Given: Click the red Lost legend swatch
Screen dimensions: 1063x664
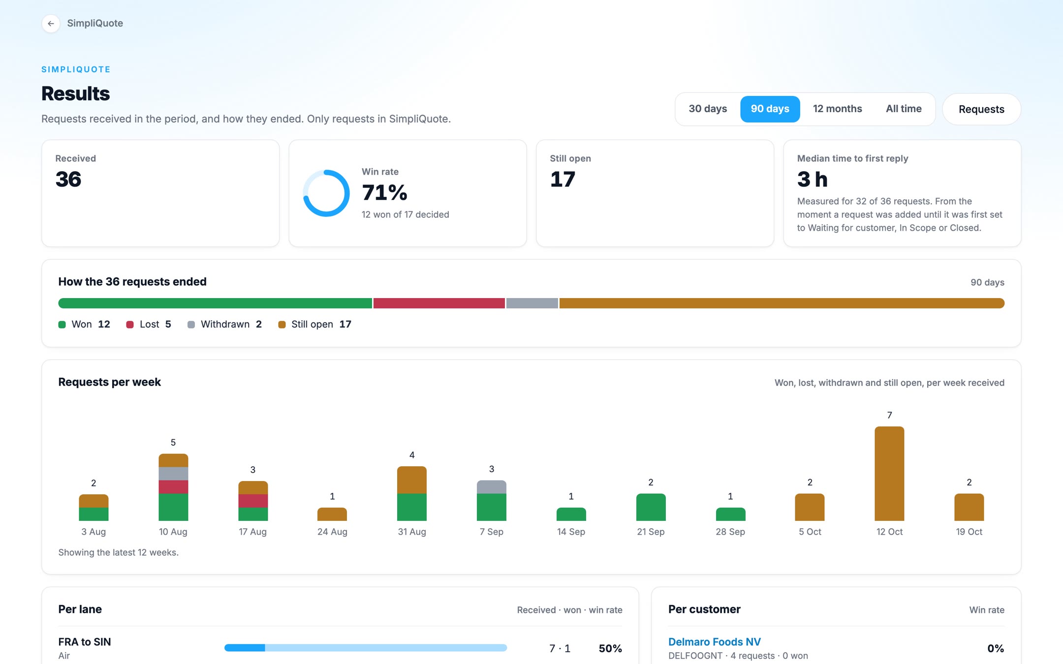Looking at the screenshot, I should click(x=130, y=325).
